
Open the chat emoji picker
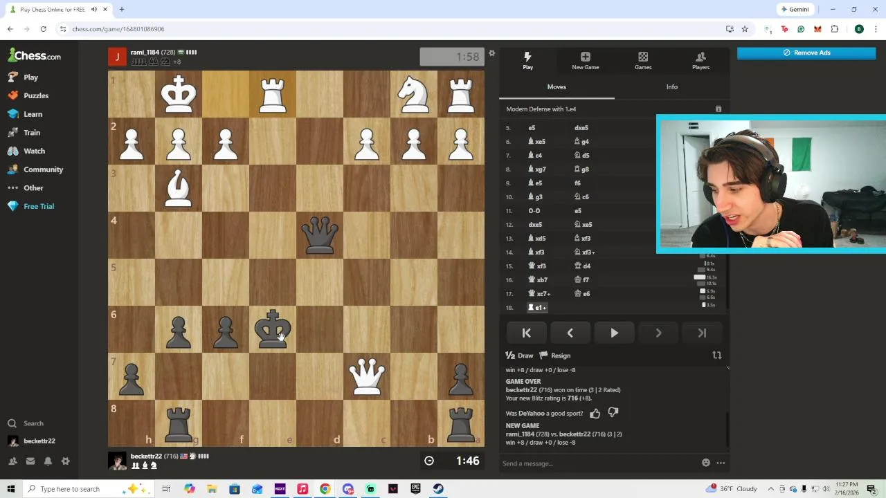706,463
